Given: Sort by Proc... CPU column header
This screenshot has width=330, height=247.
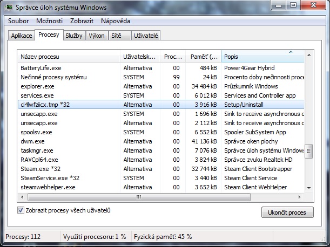Looking at the screenshot, I should pos(173,57).
